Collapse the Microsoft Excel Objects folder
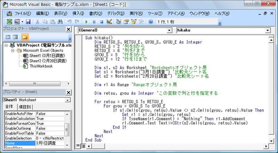 point(13,51)
